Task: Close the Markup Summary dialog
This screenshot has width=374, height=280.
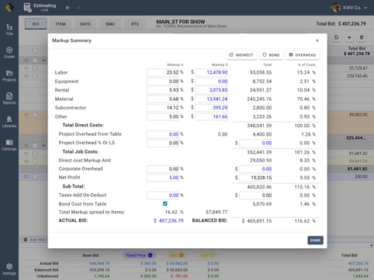Action: coord(317,40)
